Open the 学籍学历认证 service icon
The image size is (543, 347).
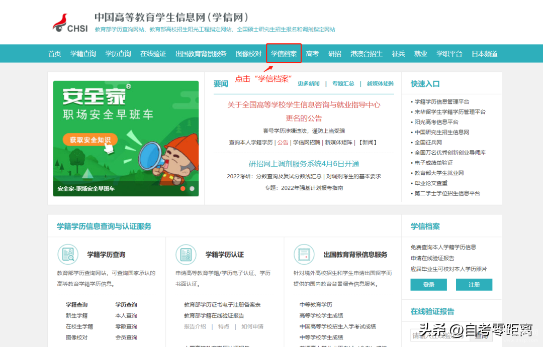pyautogui.click(x=186, y=254)
